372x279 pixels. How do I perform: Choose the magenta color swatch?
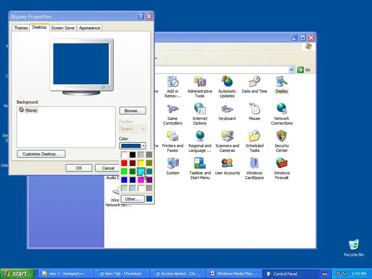click(x=141, y=179)
